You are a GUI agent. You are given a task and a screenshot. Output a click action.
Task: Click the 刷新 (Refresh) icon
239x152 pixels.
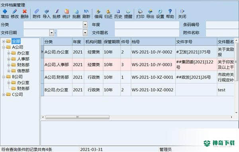(x=86, y=11)
